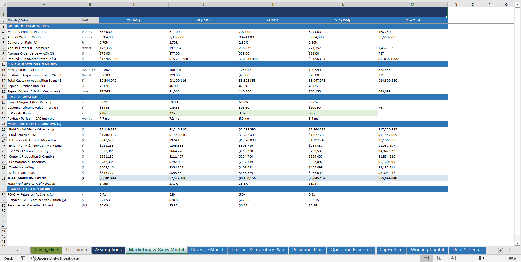This screenshot has width=521, height=262.
Task: Select the Working Capital sheet tab
Action: click(x=427, y=250)
